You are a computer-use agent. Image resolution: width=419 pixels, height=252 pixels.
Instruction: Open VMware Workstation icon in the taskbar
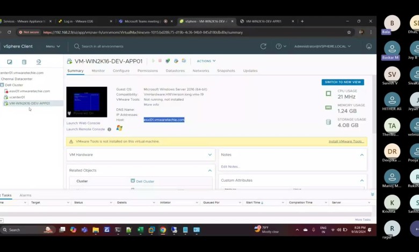(x=152, y=229)
